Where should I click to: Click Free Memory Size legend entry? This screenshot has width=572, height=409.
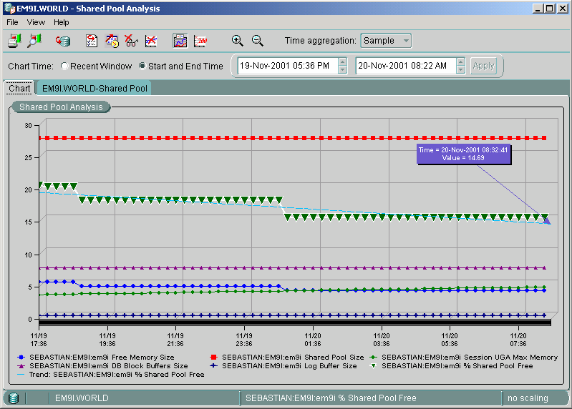pyautogui.click(x=96, y=358)
